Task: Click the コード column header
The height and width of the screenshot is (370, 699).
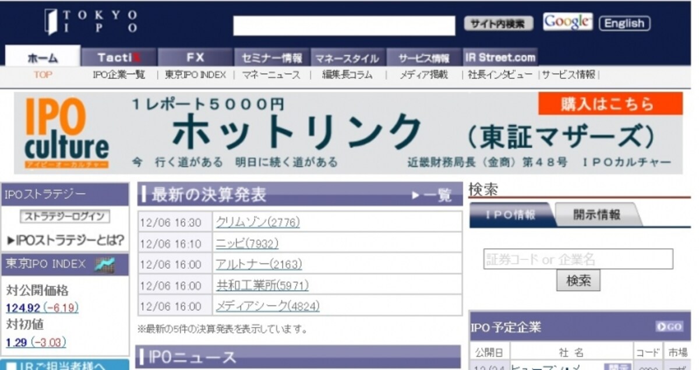Action: [x=648, y=353]
